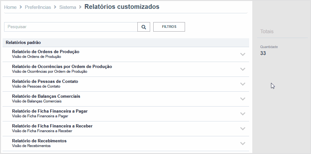
Task: Click Visão de Recebimentos subtitle
Action: [31, 146]
